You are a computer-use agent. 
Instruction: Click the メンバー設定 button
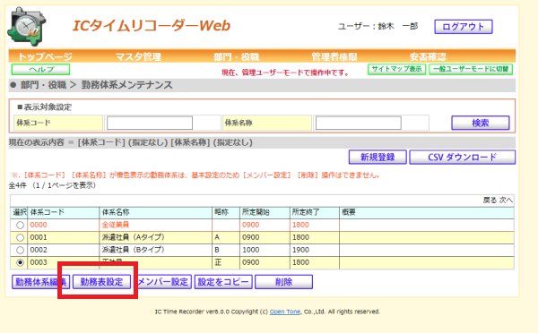point(162,282)
